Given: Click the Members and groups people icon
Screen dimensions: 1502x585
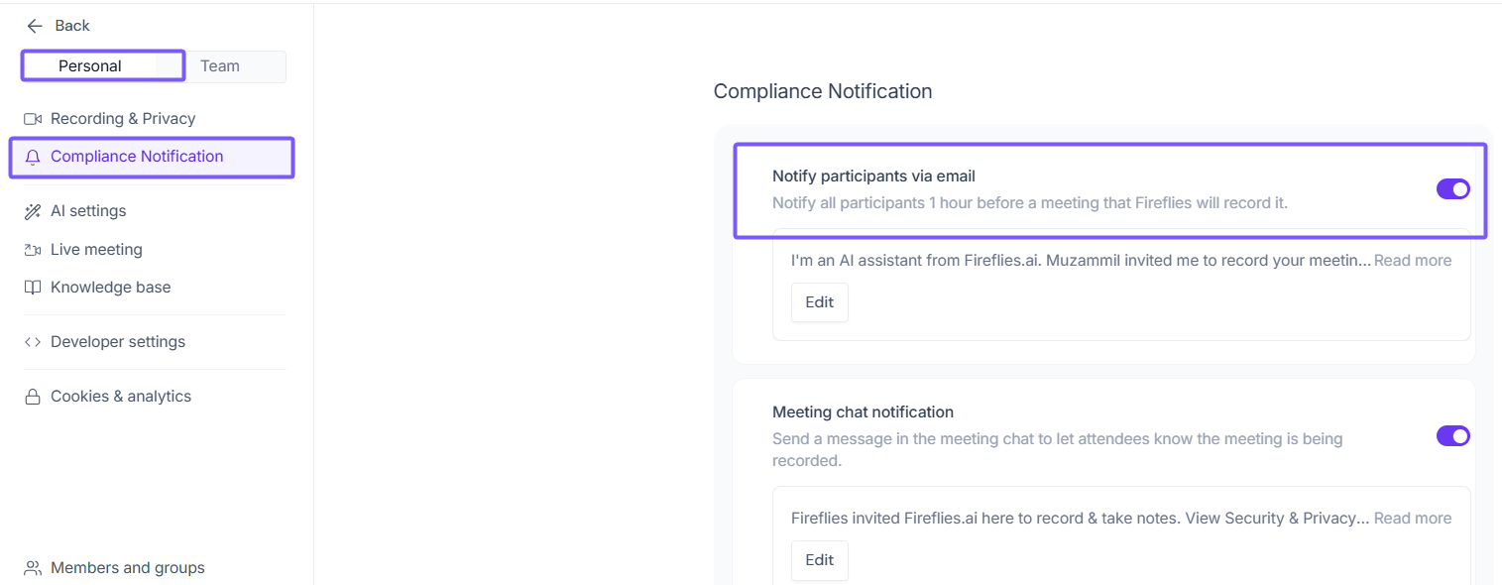Looking at the screenshot, I should pyautogui.click(x=33, y=568).
